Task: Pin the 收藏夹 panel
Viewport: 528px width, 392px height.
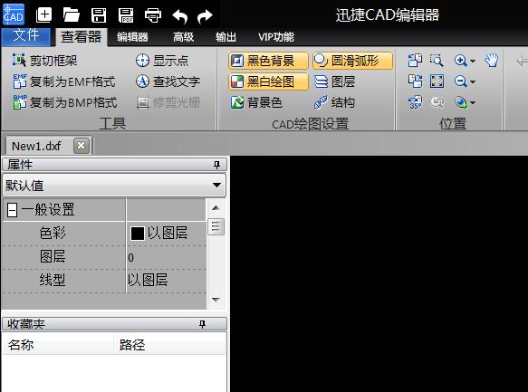Action: pyautogui.click(x=202, y=324)
